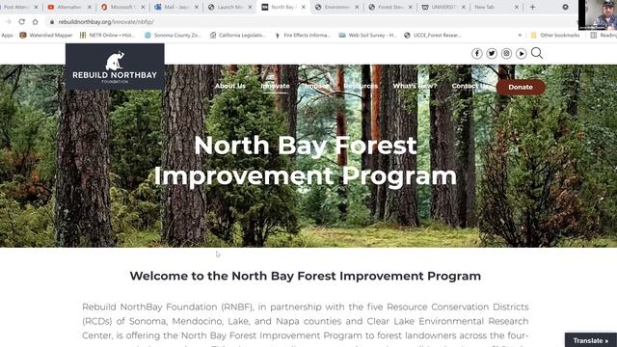Screen dimensions: 617x347
Task: Close the UNIVERSITY tab
Action: click(x=464, y=7)
